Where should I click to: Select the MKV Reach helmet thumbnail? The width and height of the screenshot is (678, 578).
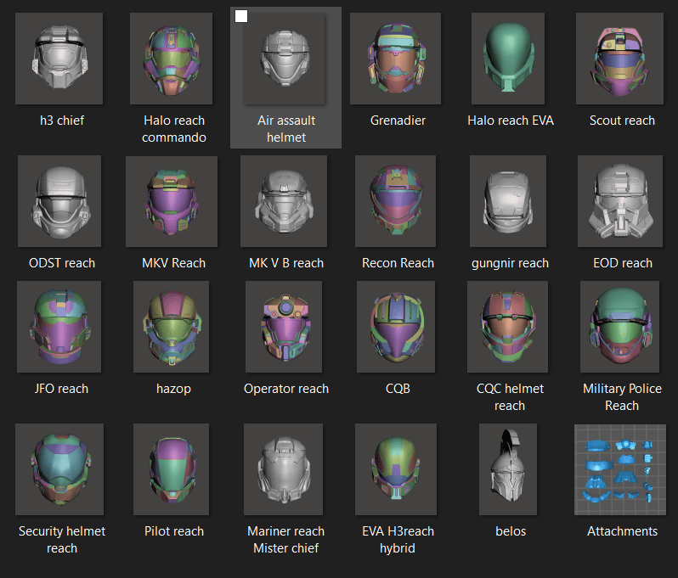pyautogui.click(x=172, y=201)
